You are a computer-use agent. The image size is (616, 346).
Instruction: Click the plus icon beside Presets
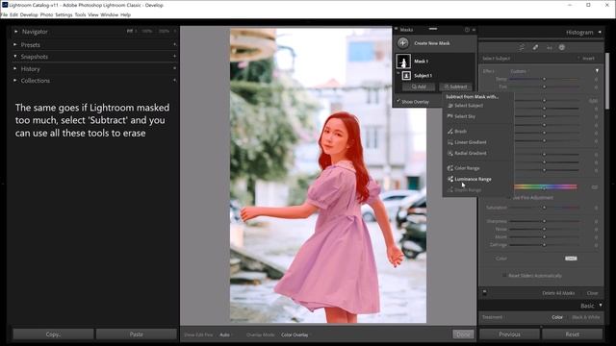pos(174,45)
